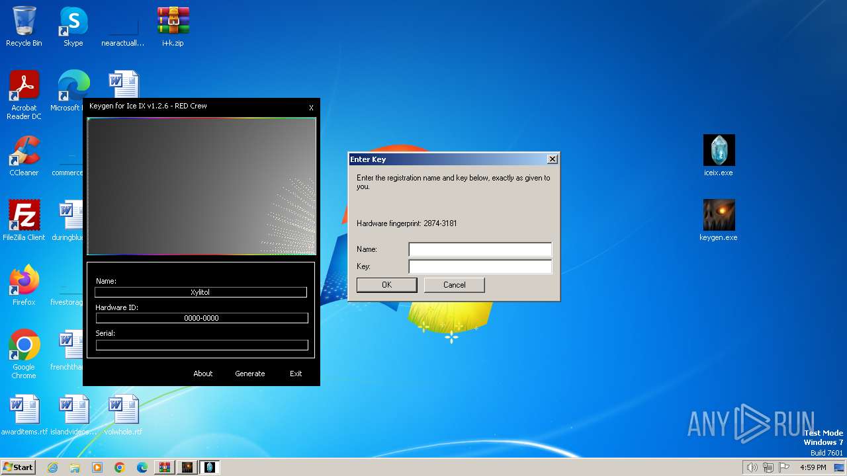Image resolution: width=847 pixels, height=476 pixels.
Task: Switch to the Ice IX taskbar button
Action: coord(210,467)
